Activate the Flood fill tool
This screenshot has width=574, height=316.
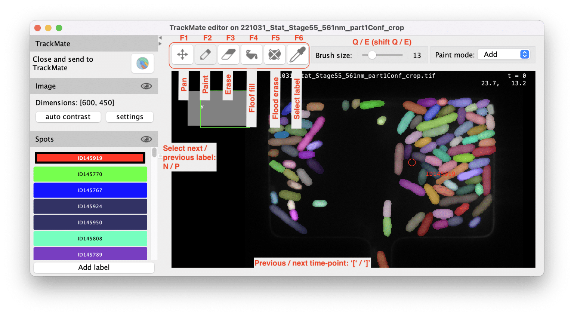(x=251, y=54)
